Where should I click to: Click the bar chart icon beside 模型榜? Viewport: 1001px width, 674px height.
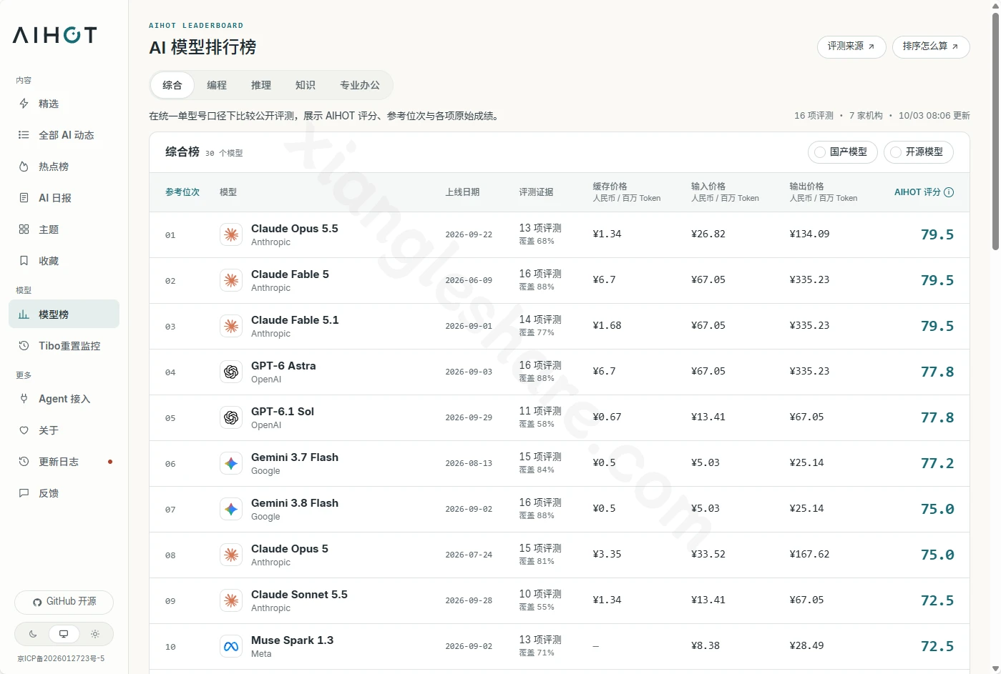point(24,314)
